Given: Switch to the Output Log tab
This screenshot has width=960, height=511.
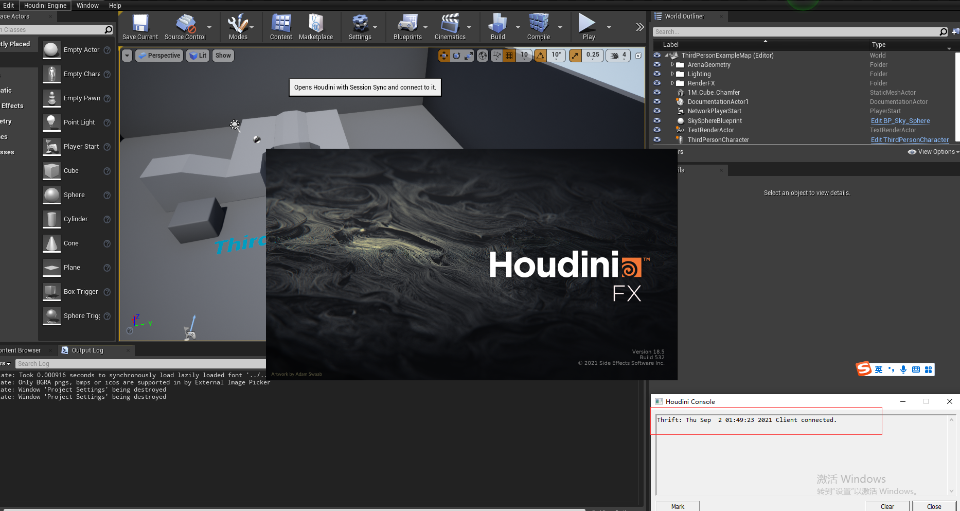Looking at the screenshot, I should pos(87,350).
